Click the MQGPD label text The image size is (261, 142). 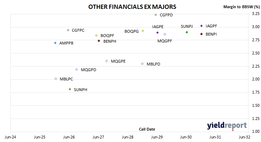88,70
